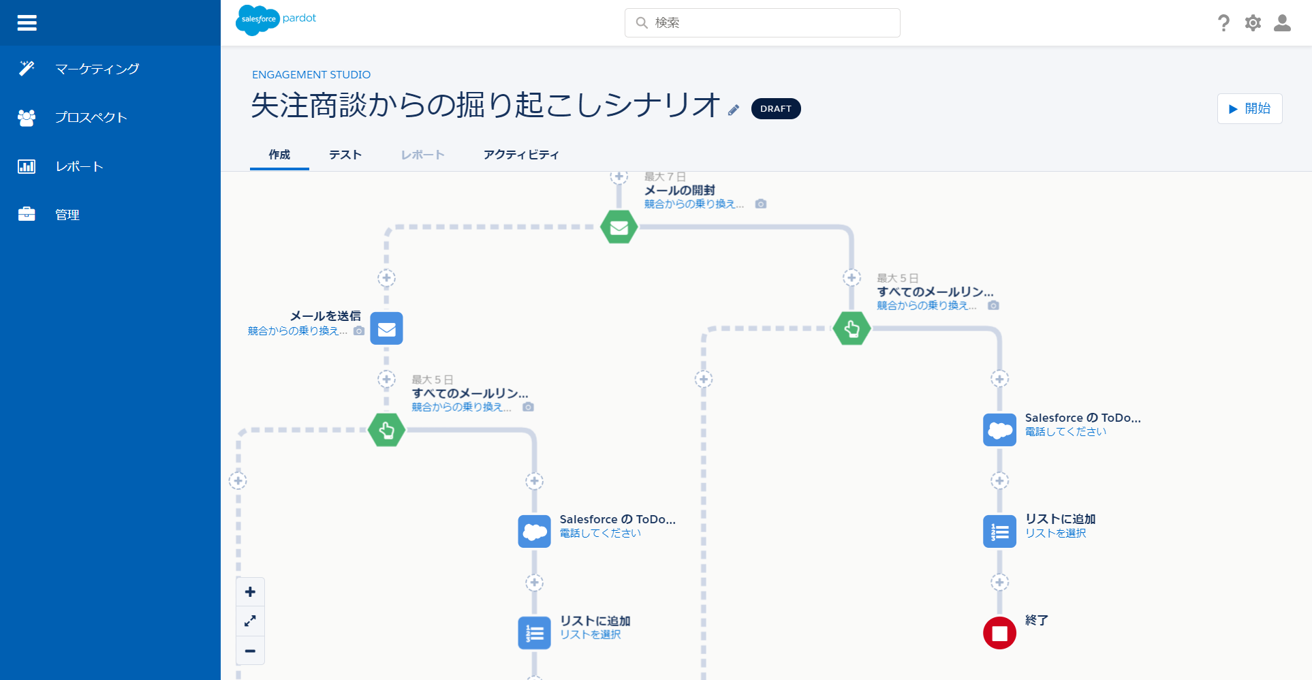
Task: Select the right-branch Salesforce ToDo cloud node
Action: click(x=999, y=430)
